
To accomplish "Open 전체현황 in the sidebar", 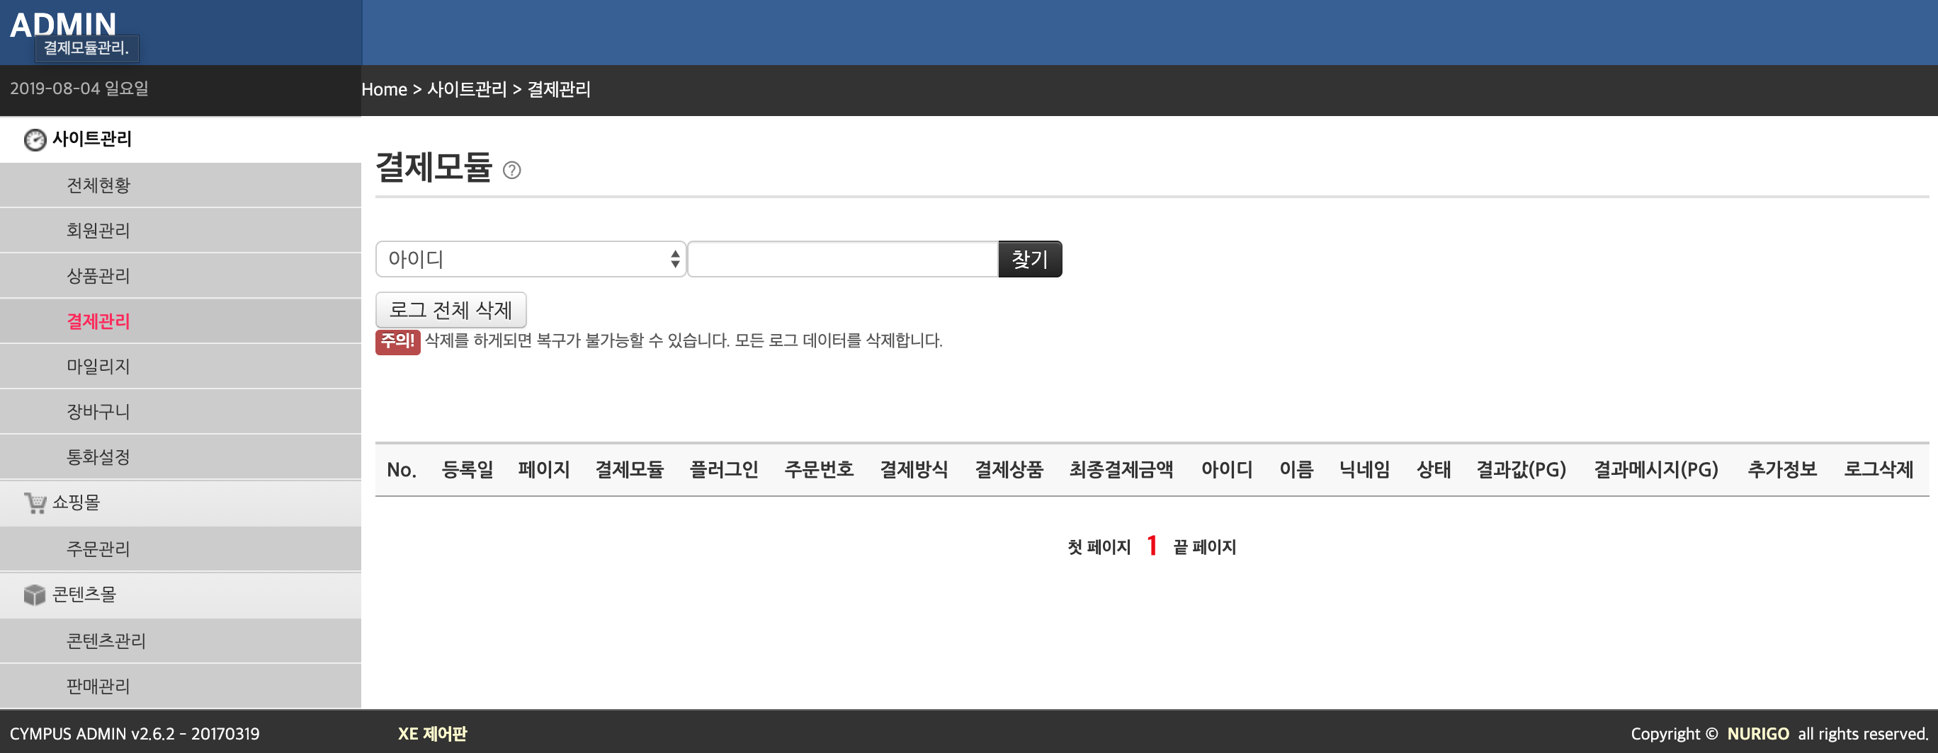I will pos(181,185).
